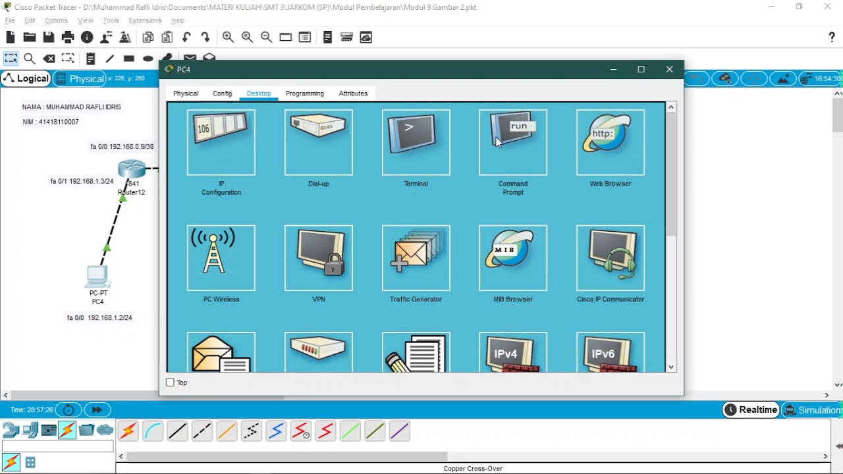The image size is (843, 474).
Task: Open Cisco IP Communicator
Action: (x=611, y=258)
